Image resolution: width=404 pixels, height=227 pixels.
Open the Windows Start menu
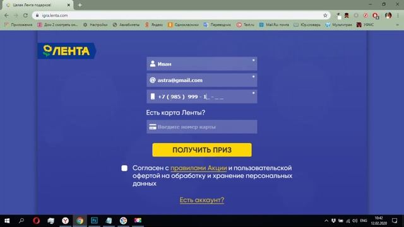click(7, 221)
